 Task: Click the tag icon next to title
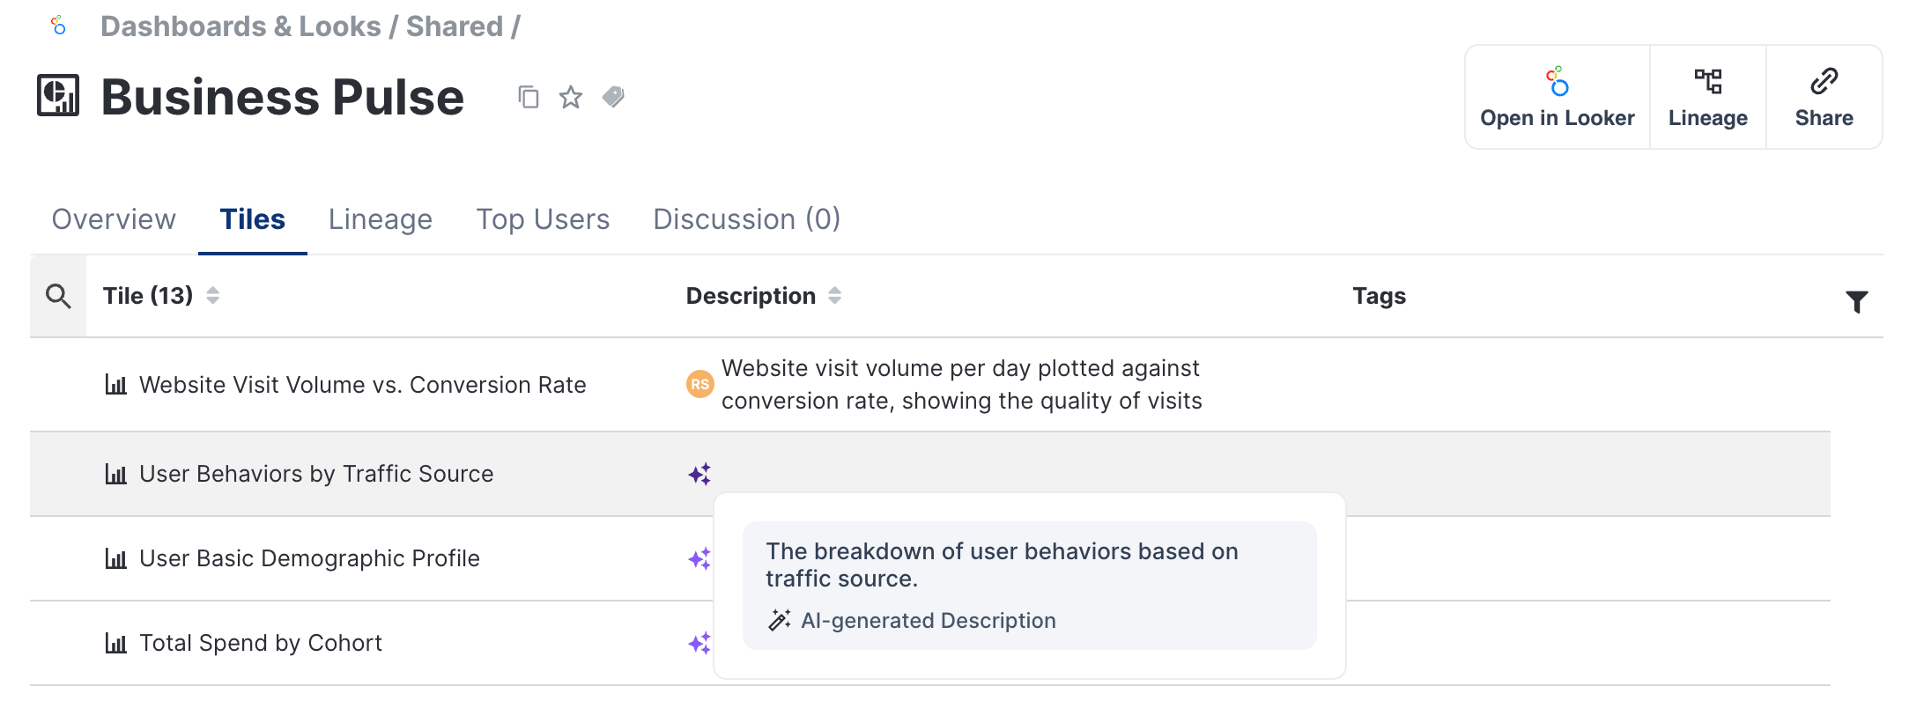pos(613,97)
